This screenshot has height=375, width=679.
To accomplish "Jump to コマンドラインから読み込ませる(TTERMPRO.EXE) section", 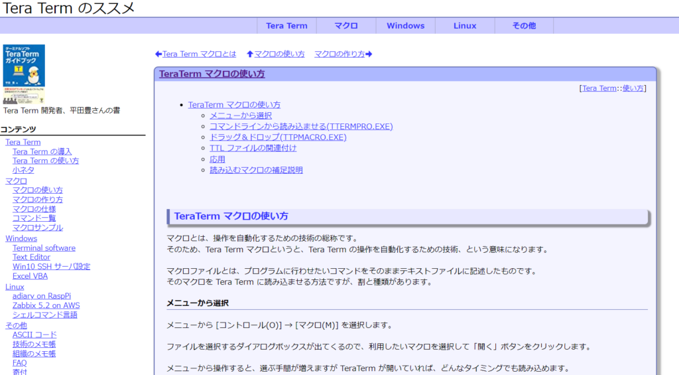I will pyautogui.click(x=302, y=126).
